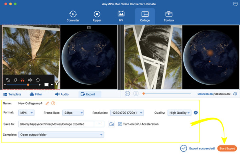
Task: Click the macOS yellow minimize button
Action: 10,4
